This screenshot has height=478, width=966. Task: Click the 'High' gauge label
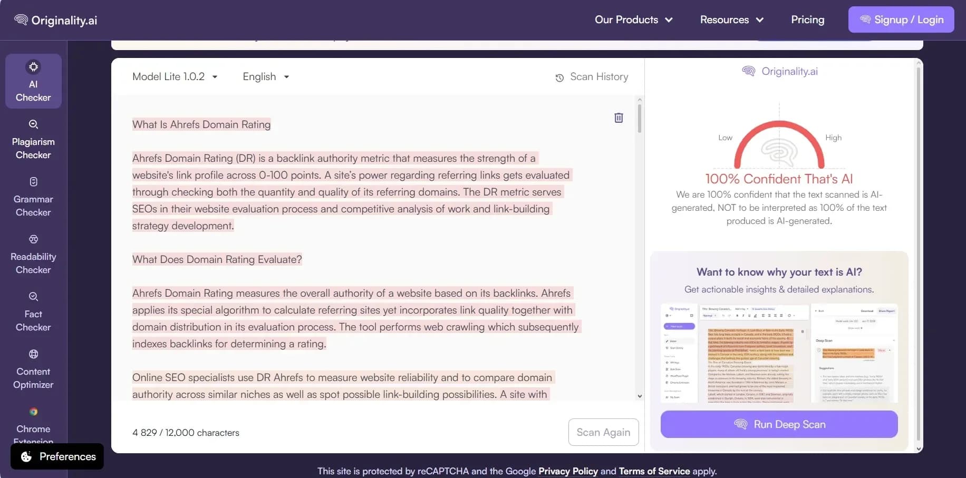833,138
